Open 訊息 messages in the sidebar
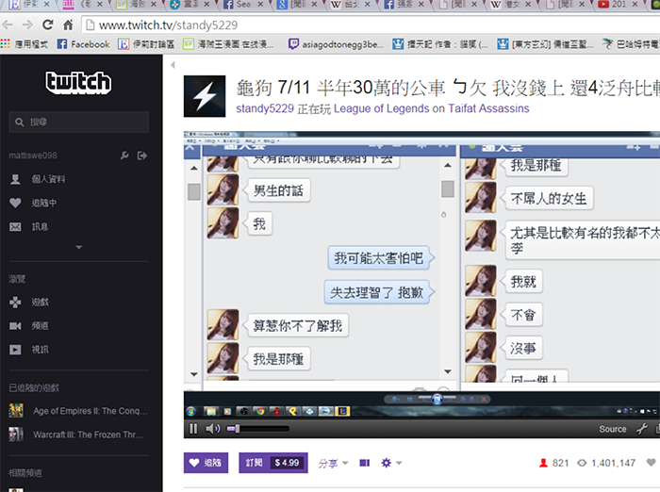 [40, 226]
